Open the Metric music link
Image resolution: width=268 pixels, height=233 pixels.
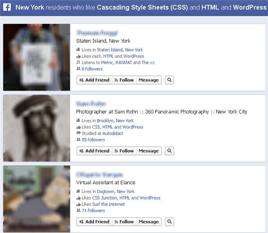pyautogui.click(x=107, y=62)
